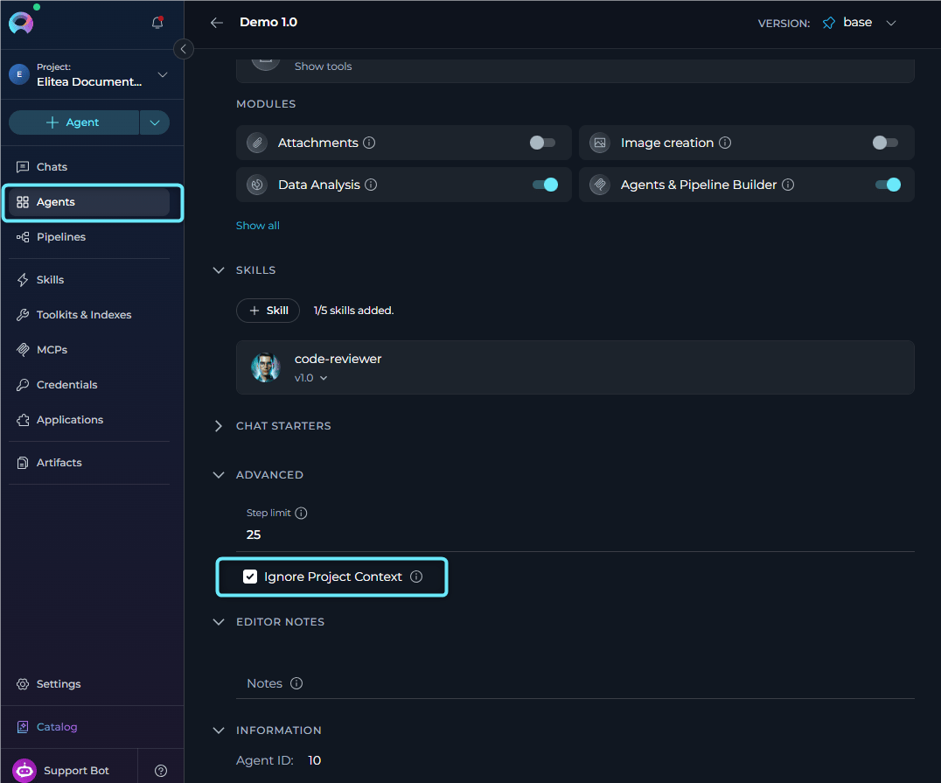This screenshot has height=783, width=941.
Task: Open the notifications bell
Action: pyautogui.click(x=157, y=22)
